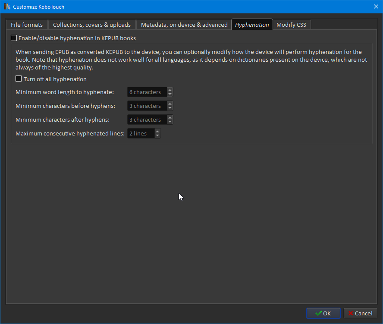Open Collections, covers & uploads tab
Viewport: 383px width, 324px height.
tap(92, 25)
